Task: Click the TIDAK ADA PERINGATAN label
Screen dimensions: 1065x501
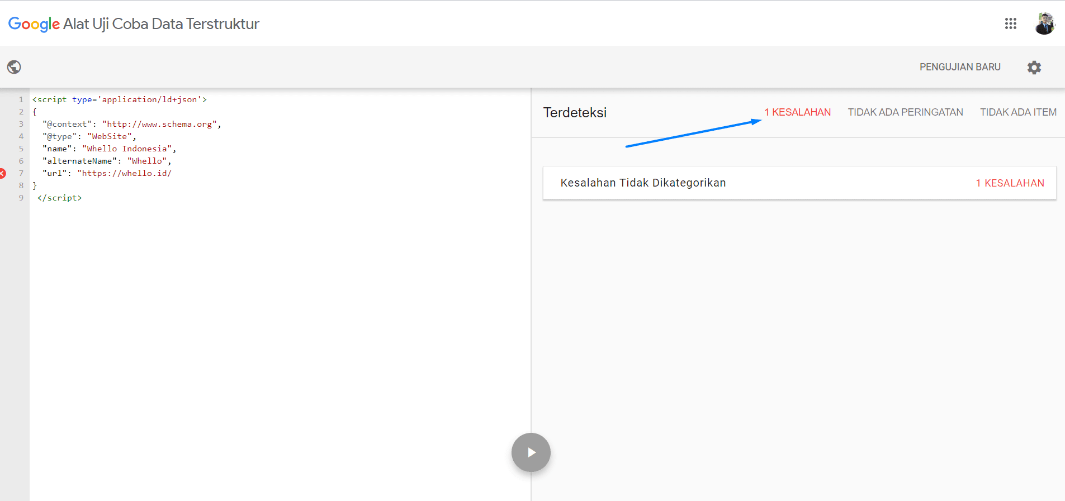Action: pyautogui.click(x=905, y=112)
